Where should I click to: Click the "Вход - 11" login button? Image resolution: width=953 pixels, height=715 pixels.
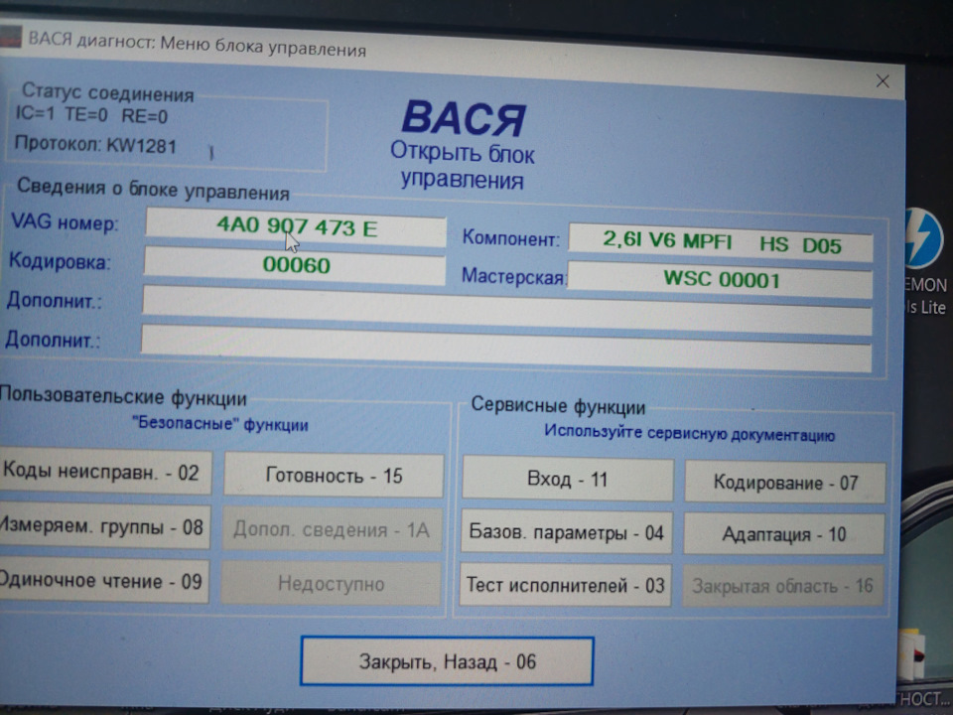click(567, 480)
